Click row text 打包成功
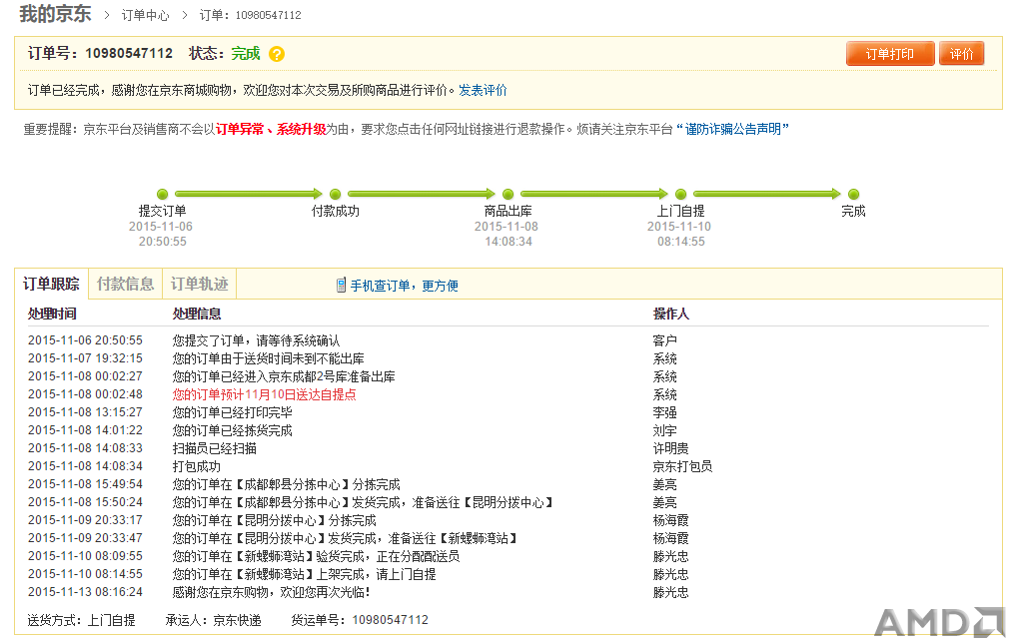This screenshot has height=643, width=1011. coord(196,466)
